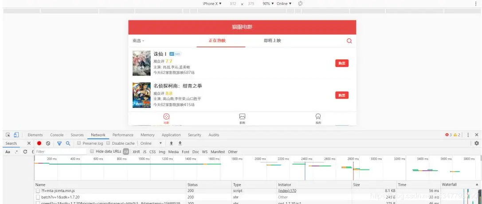Switch to the Console tab
The height and width of the screenshot is (204, 482).
click(57, 135)
